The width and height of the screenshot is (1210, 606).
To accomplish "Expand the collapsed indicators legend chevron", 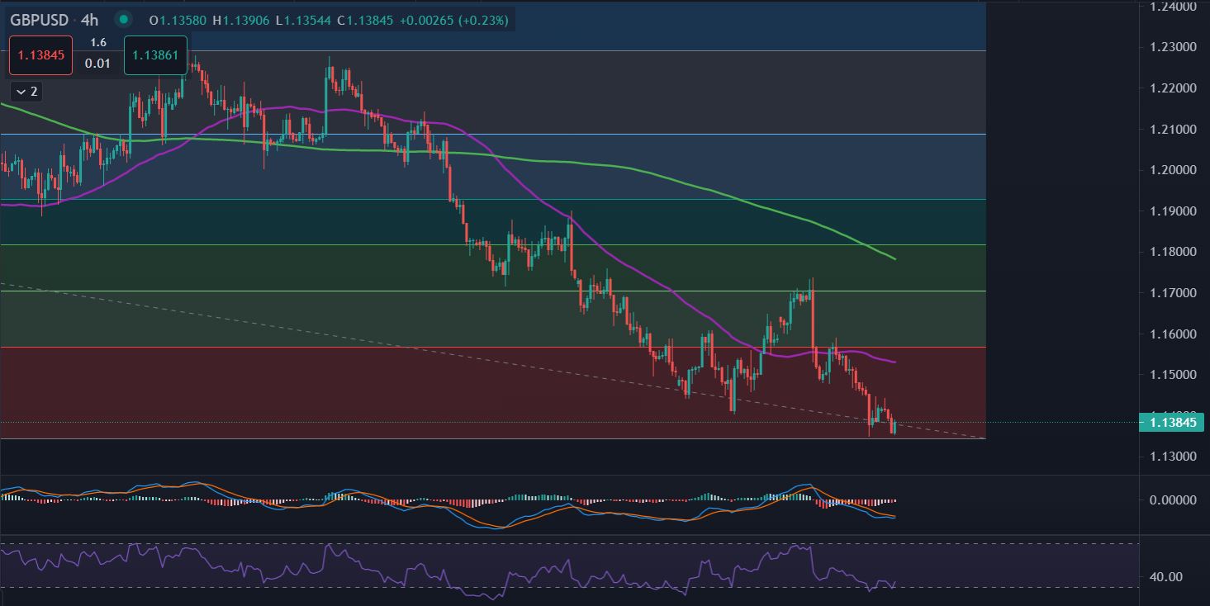I will click(x=26, y=92).
